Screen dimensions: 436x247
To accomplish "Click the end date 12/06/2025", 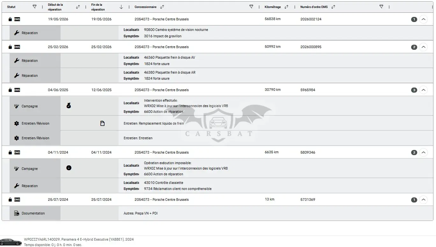I will (101, 90).
